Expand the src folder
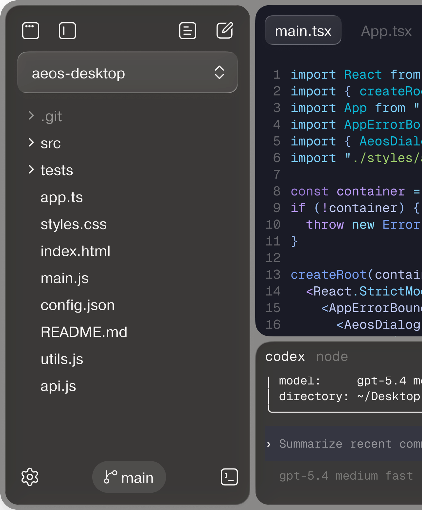The height and width of the screenshot is (510, 422). pos(31,143)
